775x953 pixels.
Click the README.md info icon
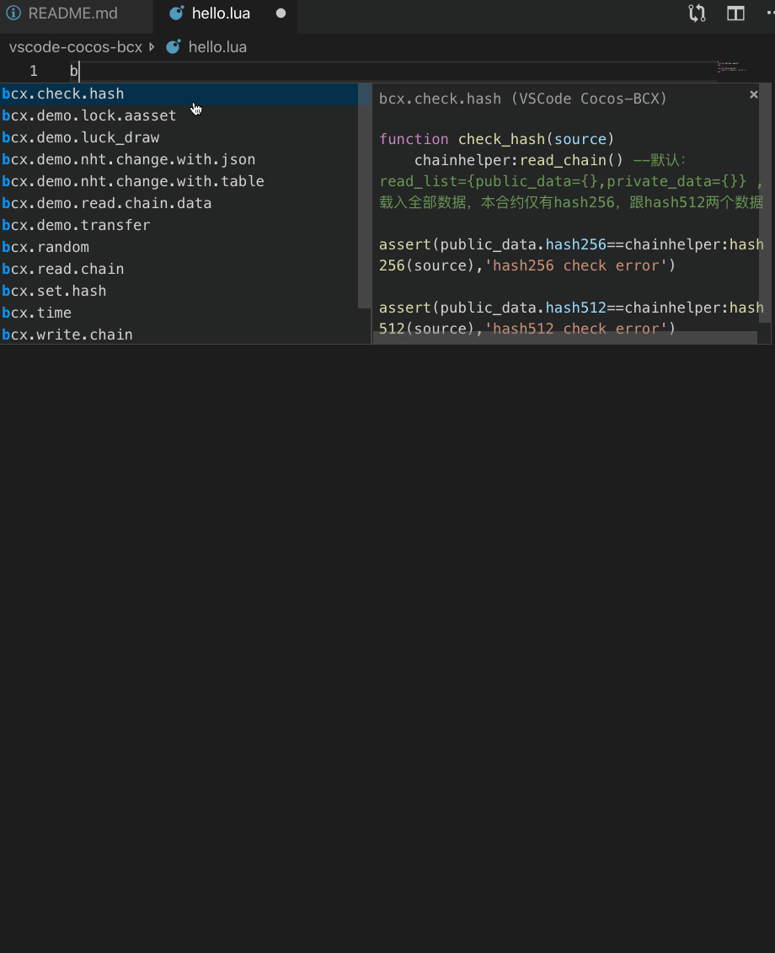[x=13, y=13]
